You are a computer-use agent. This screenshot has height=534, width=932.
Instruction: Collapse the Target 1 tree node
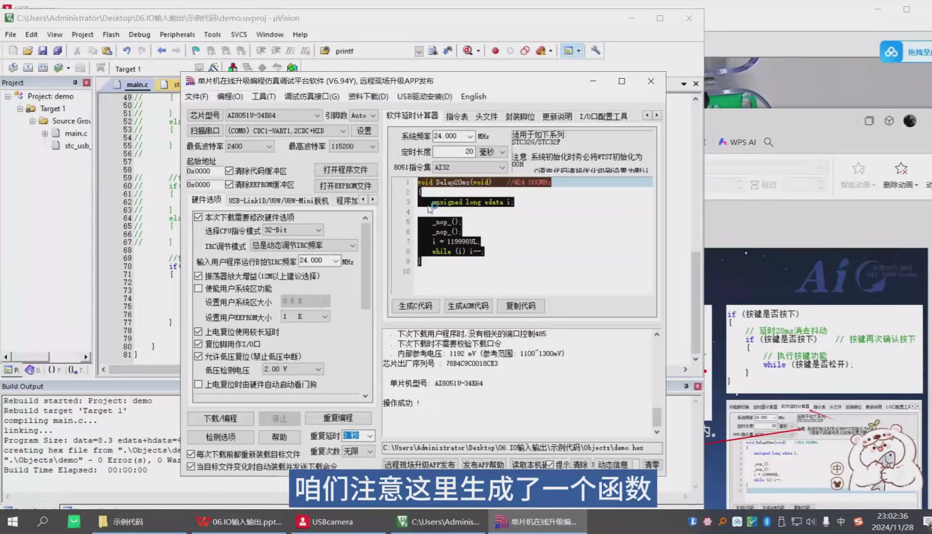pos(20,109)
